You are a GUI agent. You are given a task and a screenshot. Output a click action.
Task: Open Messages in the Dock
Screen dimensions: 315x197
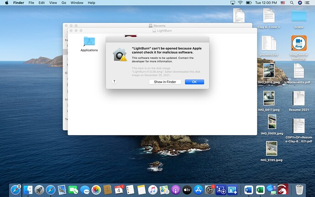85,190
